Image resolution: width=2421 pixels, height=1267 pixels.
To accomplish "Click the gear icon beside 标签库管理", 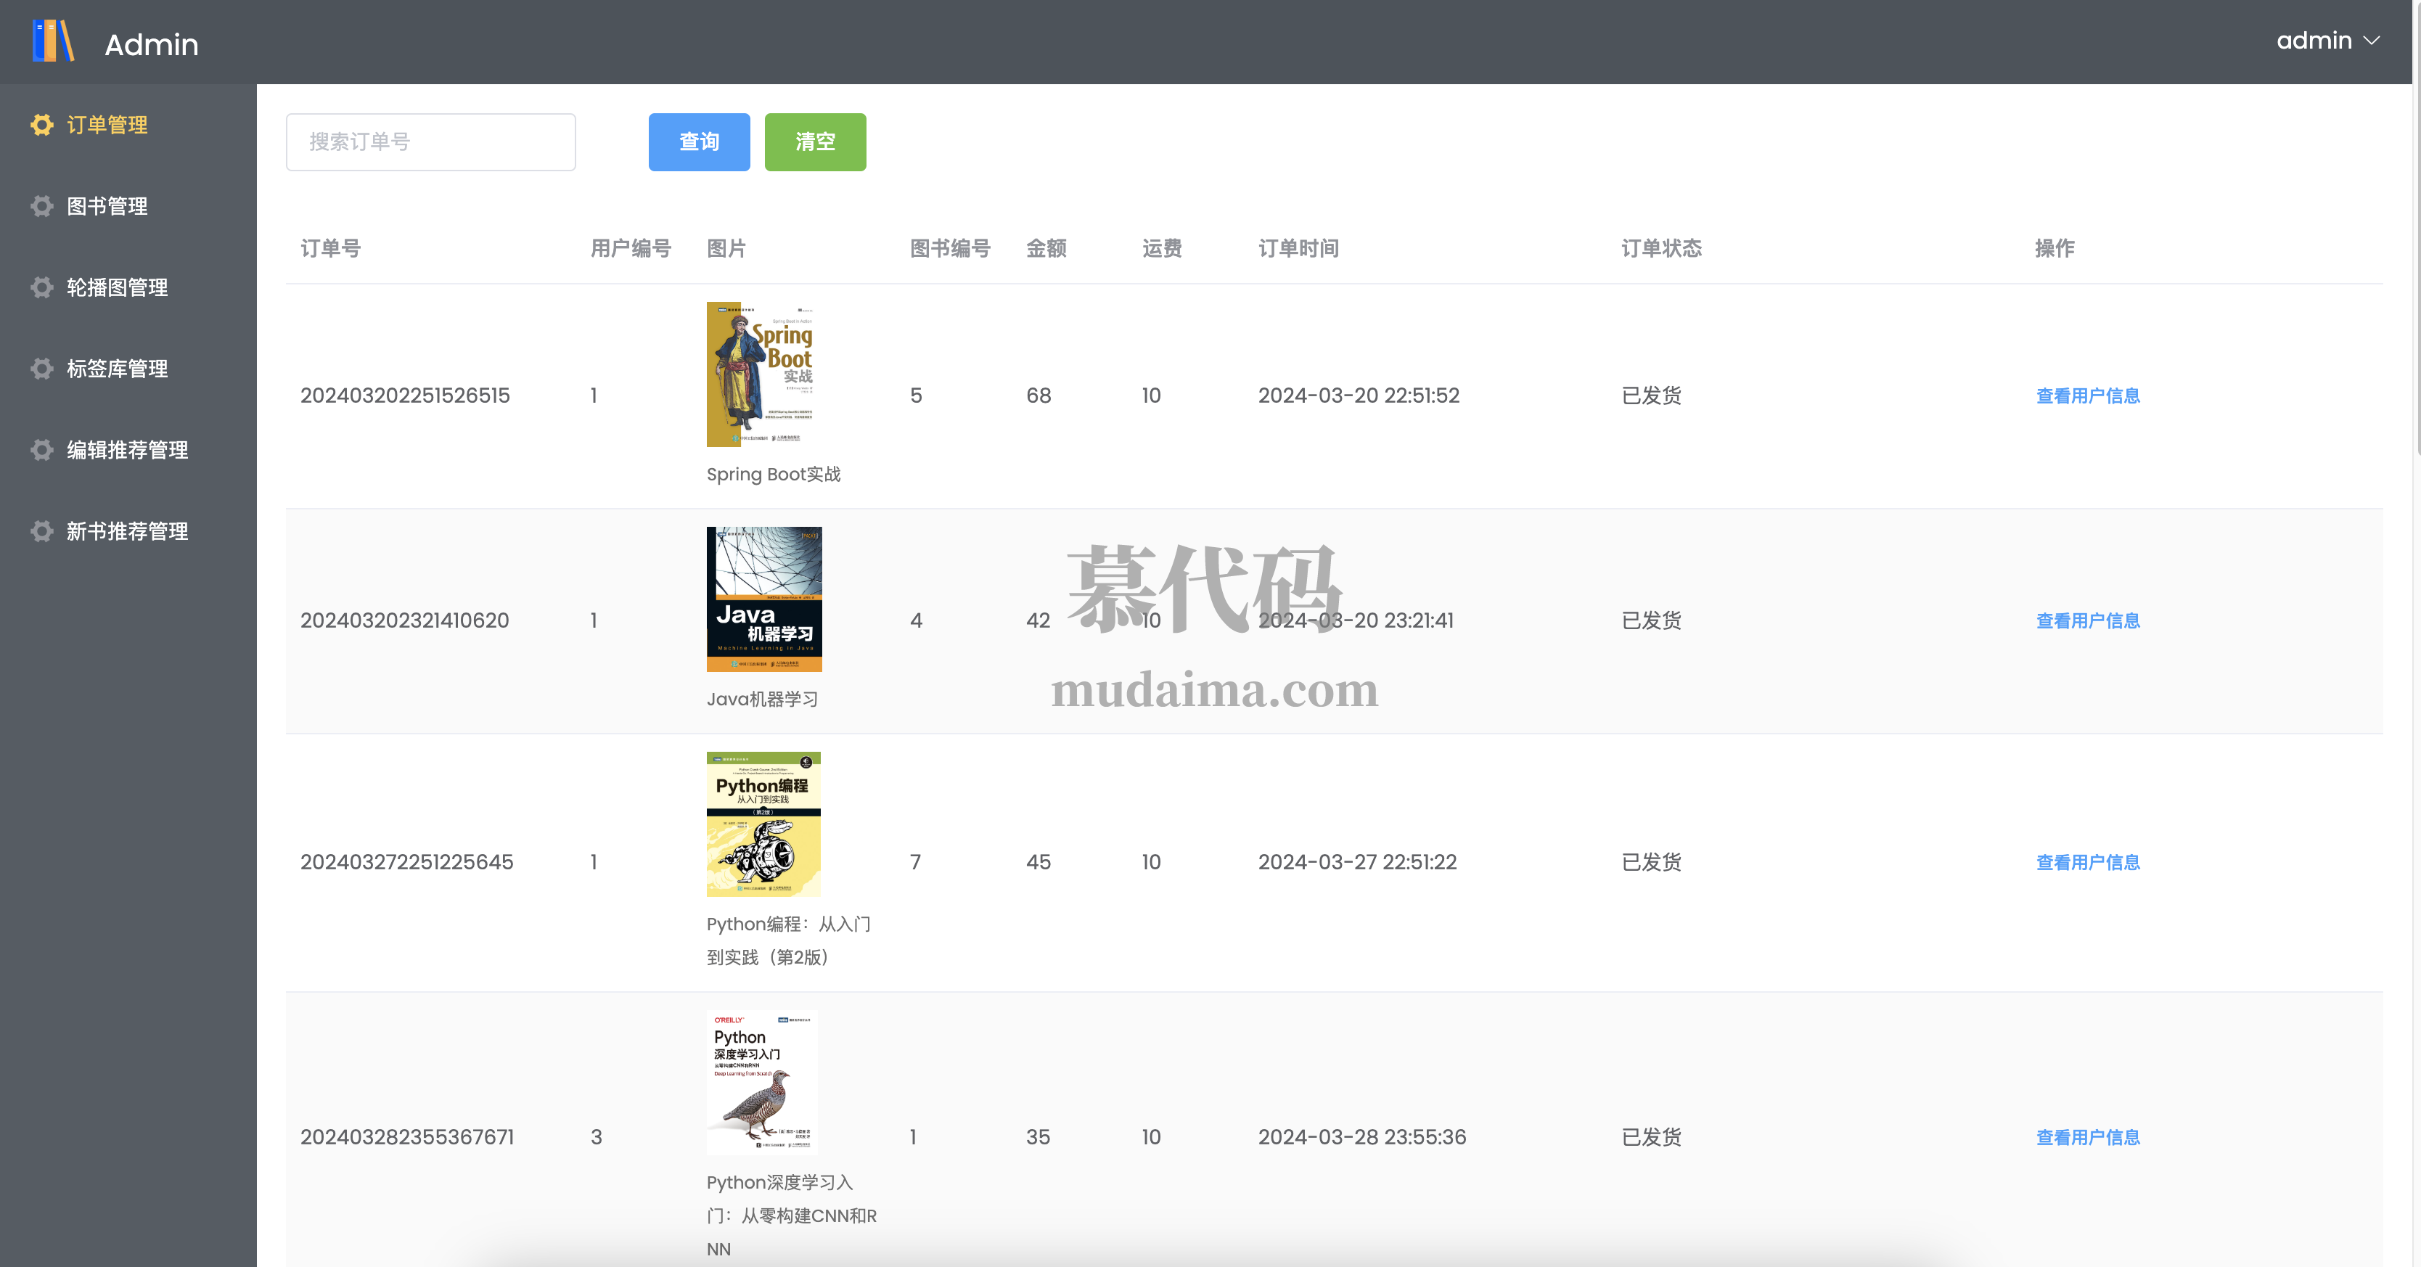I will [x=41, y=369].
